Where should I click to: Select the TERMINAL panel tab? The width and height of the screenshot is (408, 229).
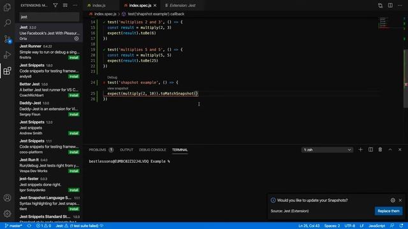pos(180,150)
